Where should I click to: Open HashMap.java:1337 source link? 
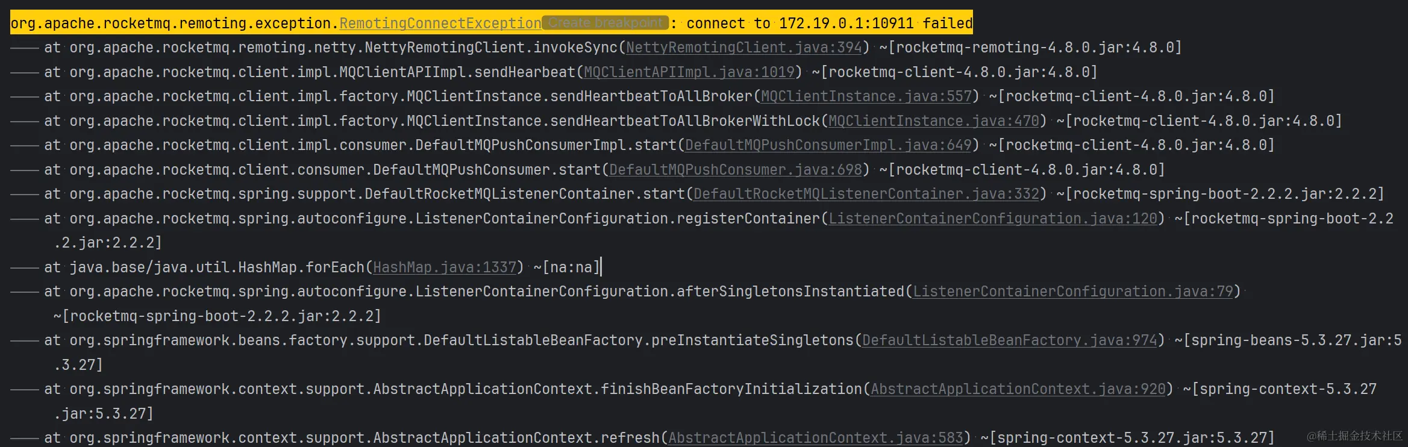445,267
